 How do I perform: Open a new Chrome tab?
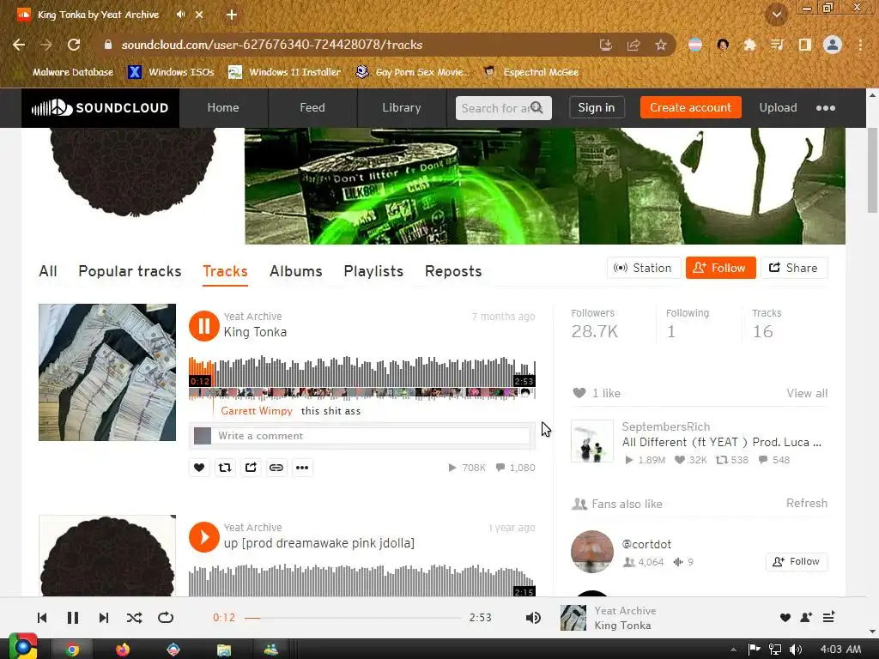(x=232, y=15)
